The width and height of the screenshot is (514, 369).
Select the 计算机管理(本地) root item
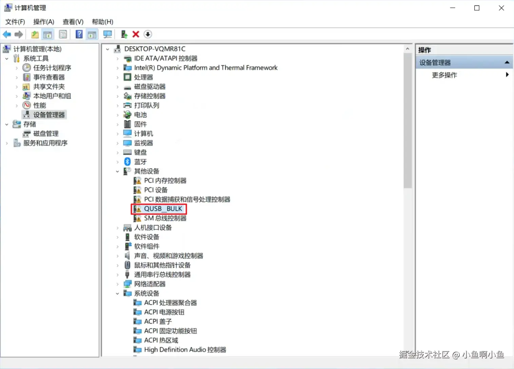point(37,49)
